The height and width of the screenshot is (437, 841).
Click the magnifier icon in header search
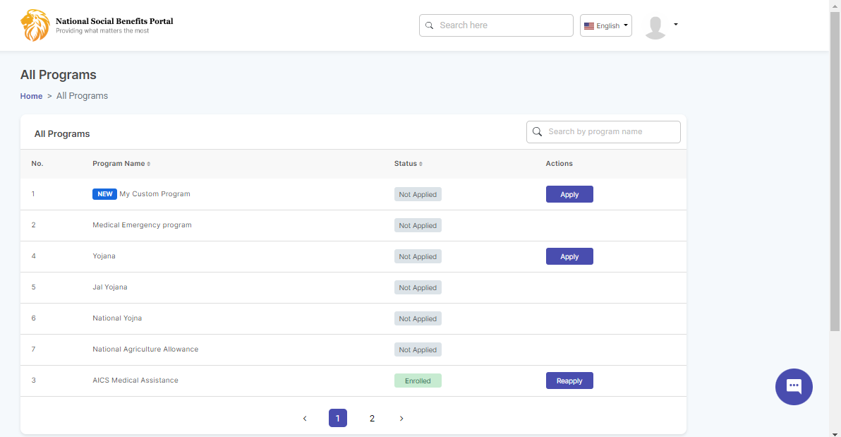429,25
